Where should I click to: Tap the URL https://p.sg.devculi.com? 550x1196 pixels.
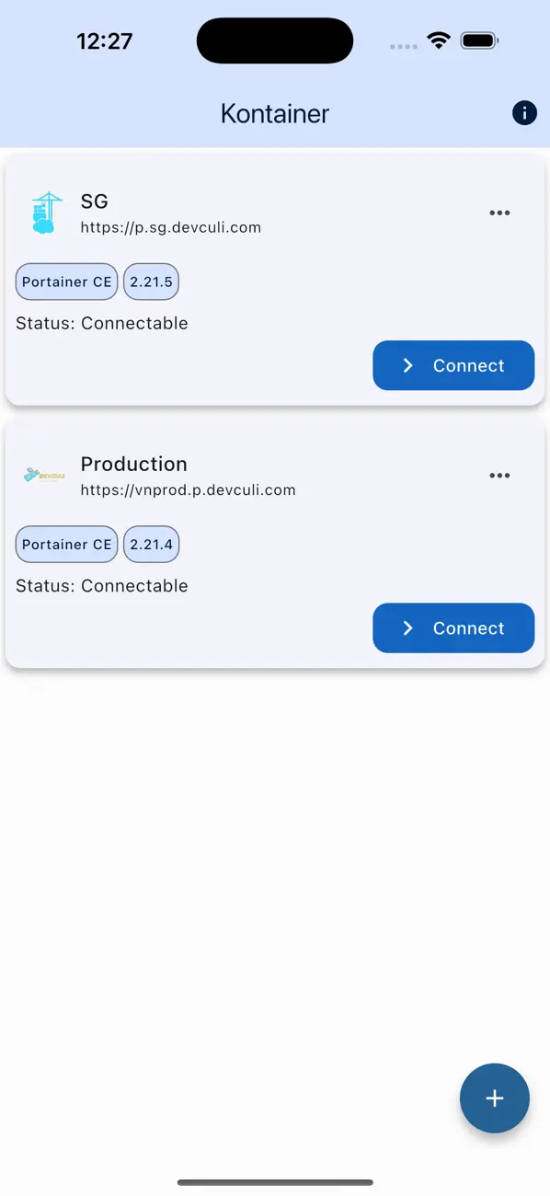pyautogui.click(x=170, y=226)
